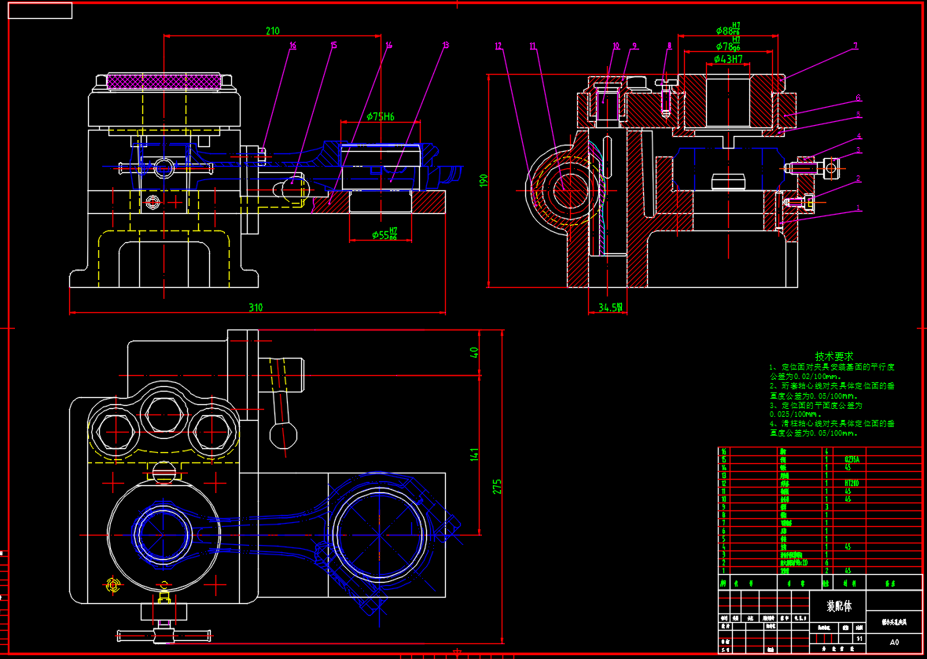The image size is (927, 659).
Task: Select balloon number 7 leader label
Action: coord(855,45)
